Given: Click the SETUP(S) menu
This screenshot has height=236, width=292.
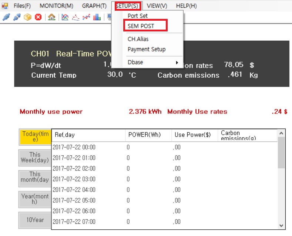Looking at the screenshot, I should click(x=127, y=6).
